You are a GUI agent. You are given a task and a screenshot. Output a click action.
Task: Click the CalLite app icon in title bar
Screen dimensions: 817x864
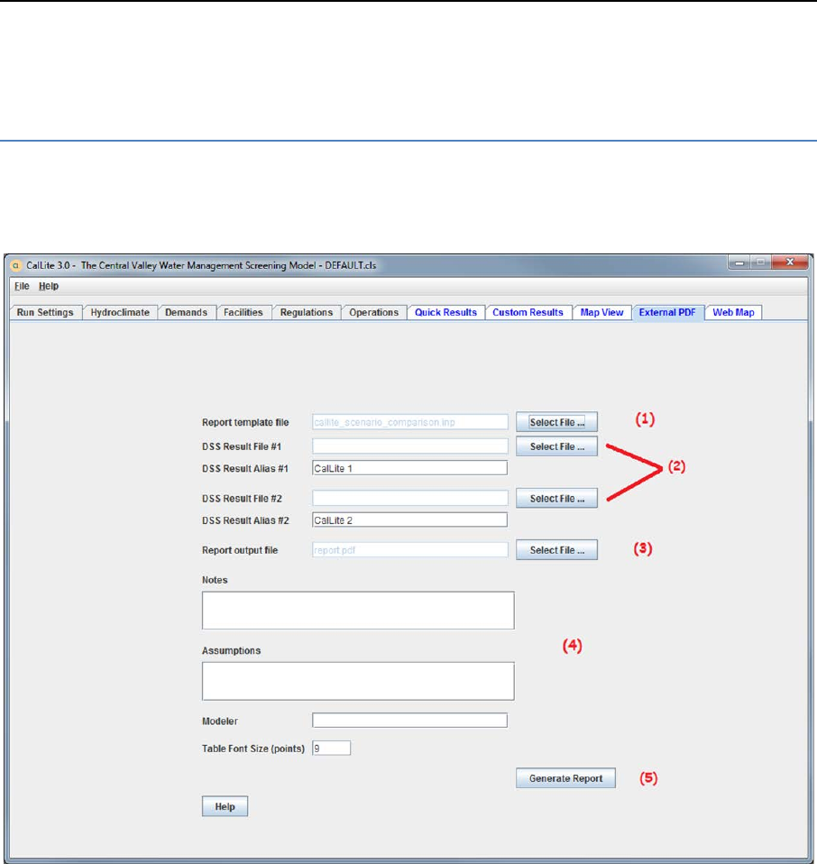(x=16, y=265)
